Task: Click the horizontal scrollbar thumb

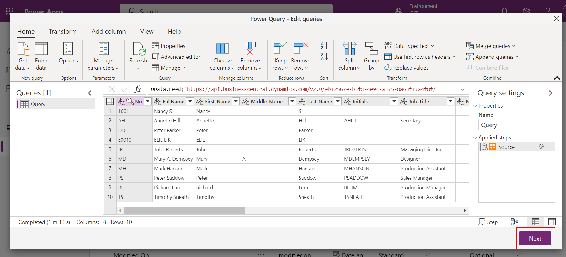Action: pyautogui.click(x=184, y=210)
